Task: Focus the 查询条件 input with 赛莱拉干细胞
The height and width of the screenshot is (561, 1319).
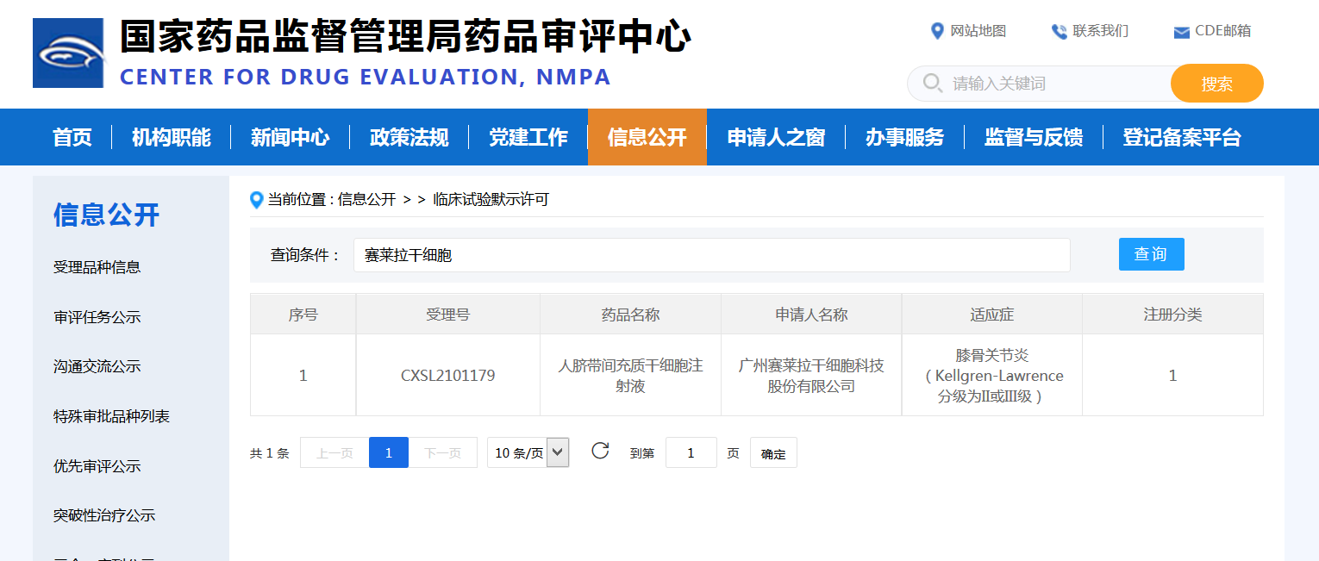Action: pyautogui.click(x=712, y=255)
